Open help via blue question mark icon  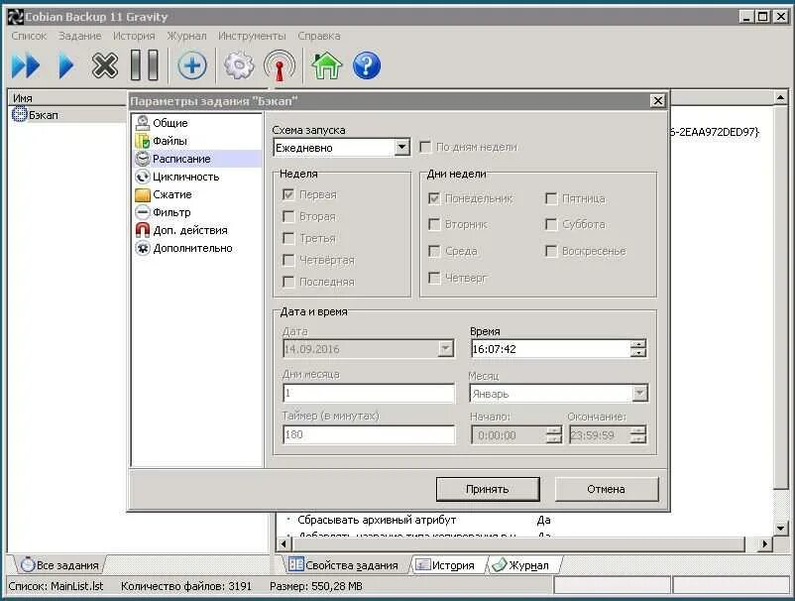(366, 65)
